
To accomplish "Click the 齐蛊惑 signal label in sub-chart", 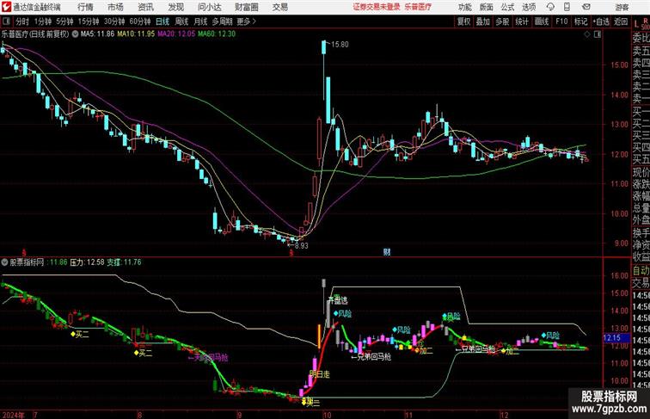I will 338,300.
